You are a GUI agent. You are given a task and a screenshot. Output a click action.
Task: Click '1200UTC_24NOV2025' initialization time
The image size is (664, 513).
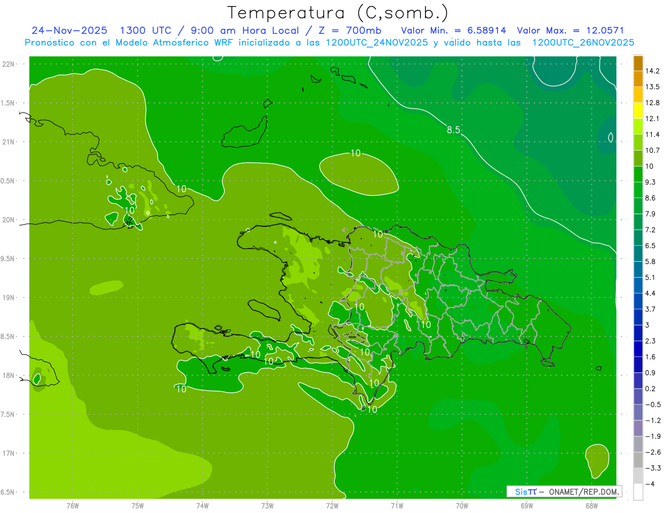(377, 43)
